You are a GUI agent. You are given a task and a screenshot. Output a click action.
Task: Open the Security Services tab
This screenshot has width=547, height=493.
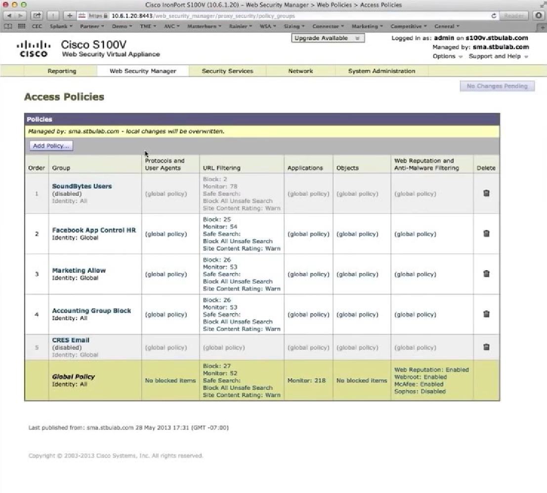point(227,71)
